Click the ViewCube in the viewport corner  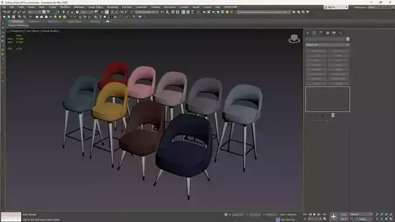tap(294, 39)
